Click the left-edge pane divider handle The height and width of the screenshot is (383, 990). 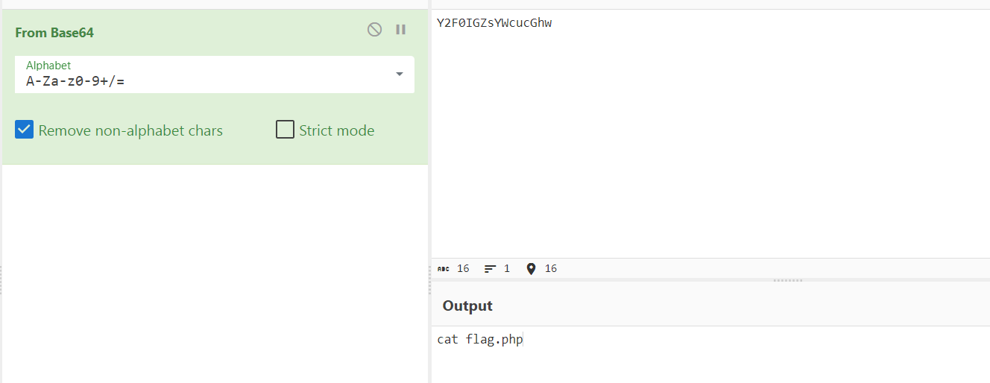point(1,279)
